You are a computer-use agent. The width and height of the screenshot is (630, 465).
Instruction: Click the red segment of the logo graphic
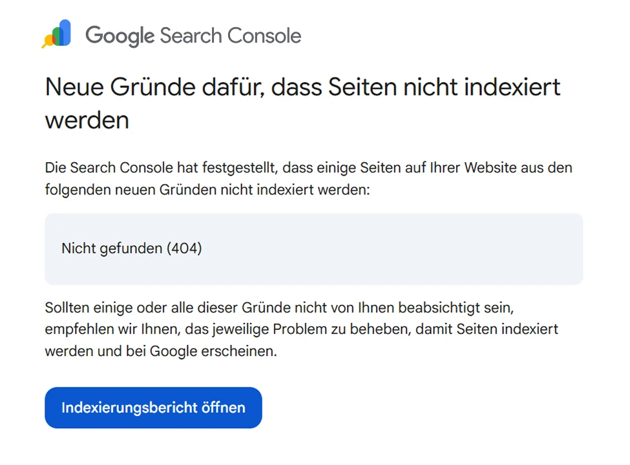pos(54,40)
